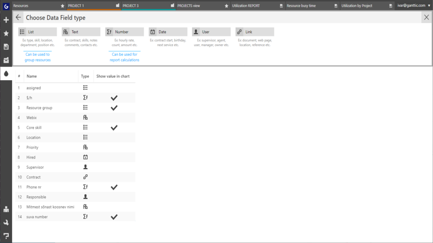Screen dimensions: 433x243
Task: Select the droplet data fields sidebar icon
Action: (6, 74)
